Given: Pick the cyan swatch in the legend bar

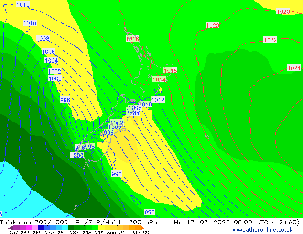Looking at the screenshot, I should (65, 227).
